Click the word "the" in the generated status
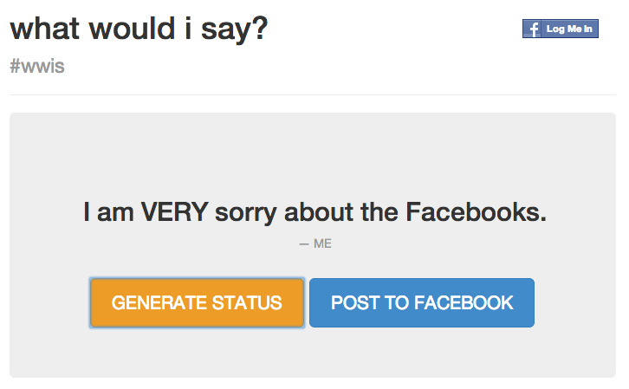The height and width of the screenshot is (389, 629). (x=379, y=211)
